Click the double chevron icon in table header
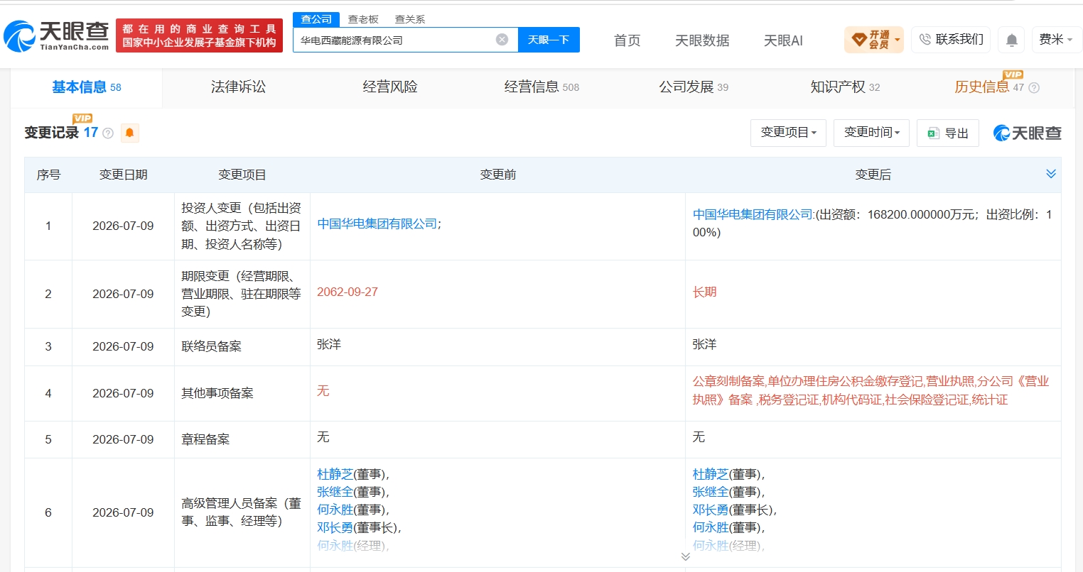 point(1051,174)
